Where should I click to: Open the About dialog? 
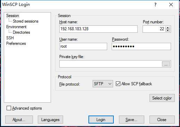[x=19, y=120]
